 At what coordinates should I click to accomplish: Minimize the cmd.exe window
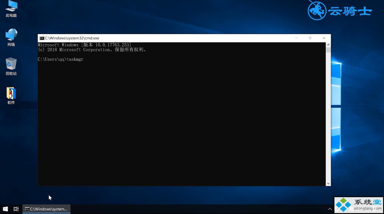(296, 38)
